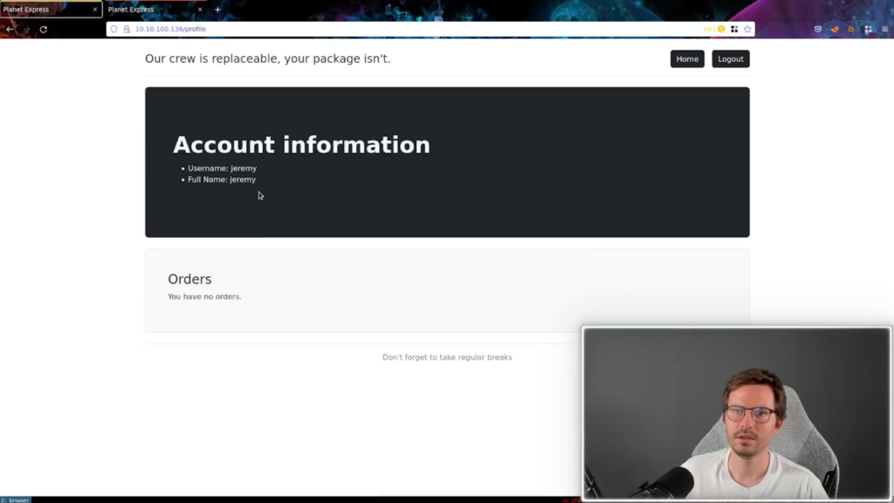Close the second Planet Express tab

pyautogui.click(x=200, y=10)
